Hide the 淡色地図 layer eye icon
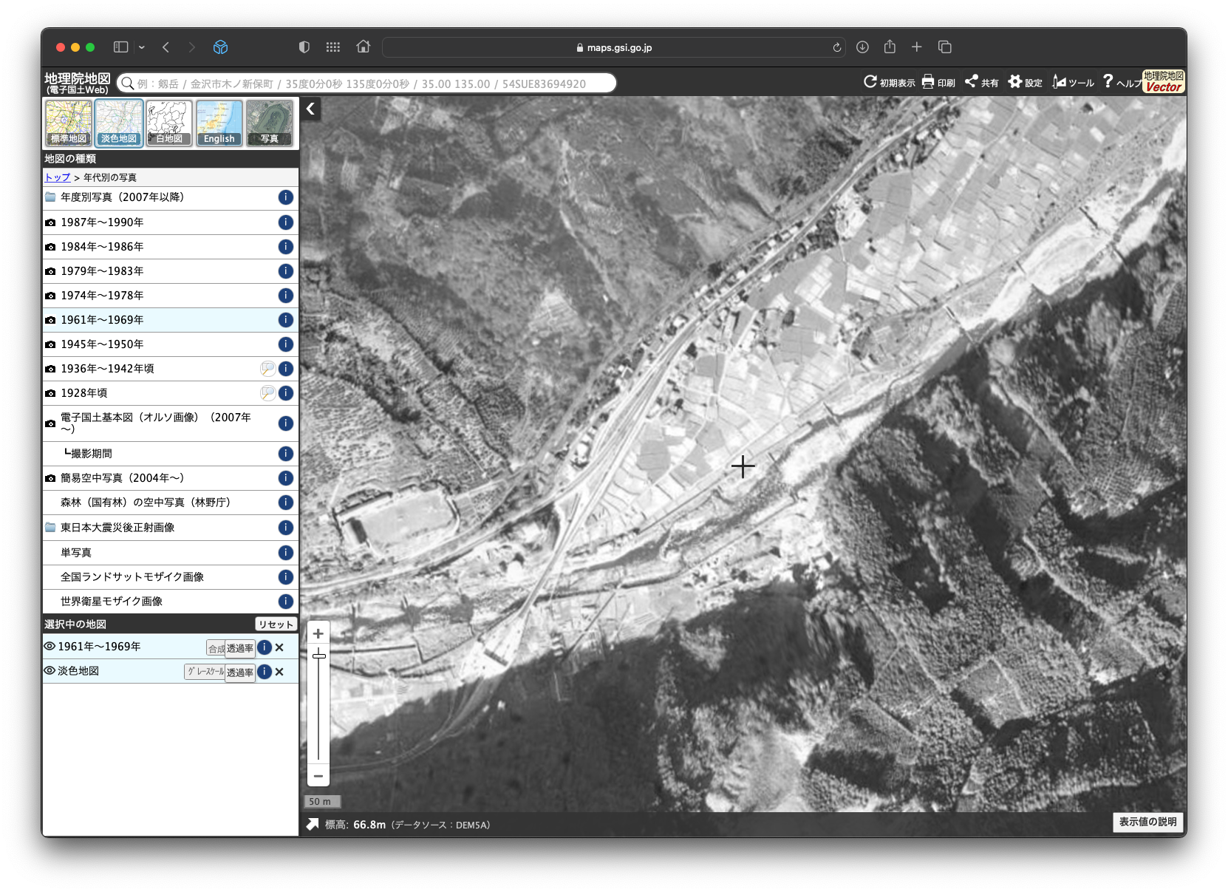The height and width of the screenshot is (892, 1228). pyautogui.click(x=50, y=671)
